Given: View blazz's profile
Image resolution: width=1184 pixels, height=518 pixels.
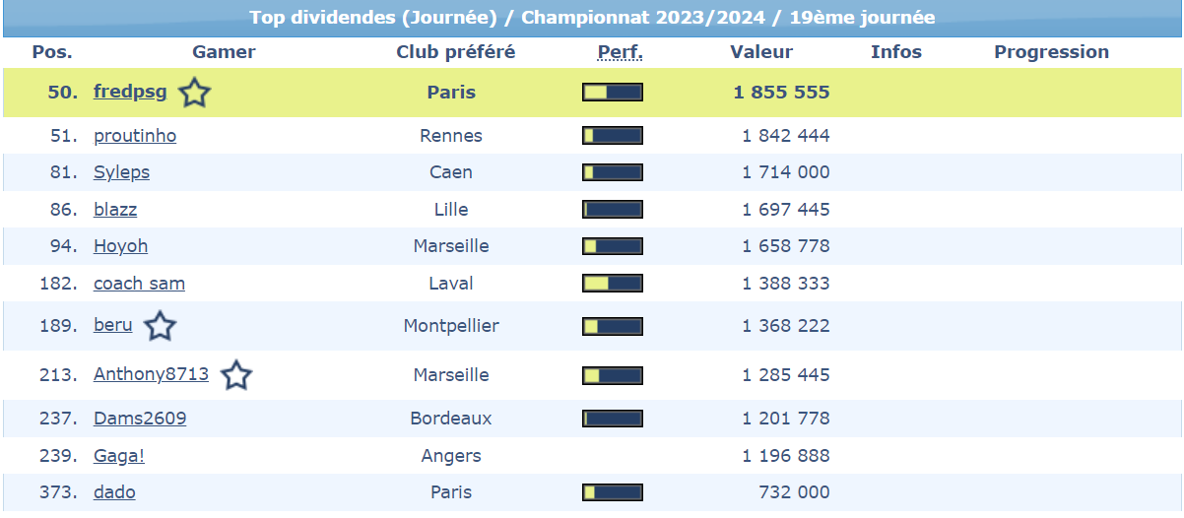Looking at the screenshot, I should 115,210.
